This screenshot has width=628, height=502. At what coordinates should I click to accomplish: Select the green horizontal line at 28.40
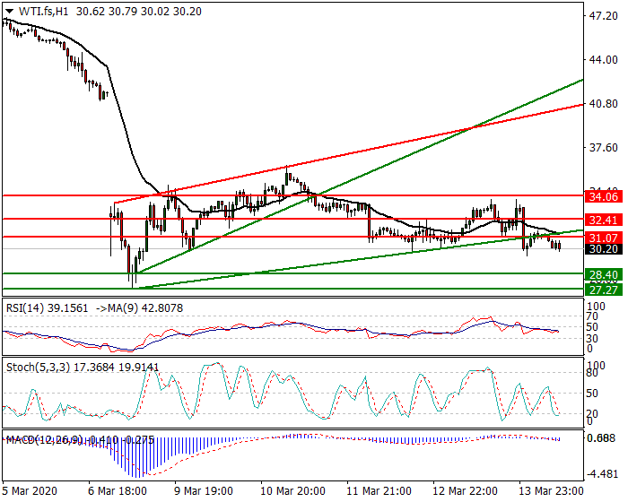point(292,273)
